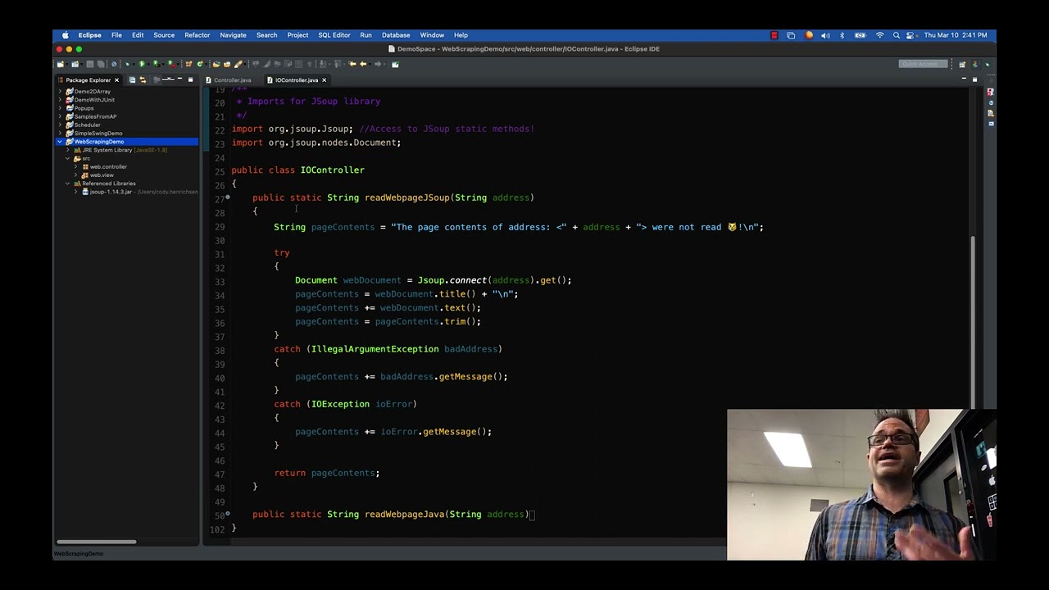Collapse the src folder node
The height and width of the screenshot is (590, 1049).
68,158
